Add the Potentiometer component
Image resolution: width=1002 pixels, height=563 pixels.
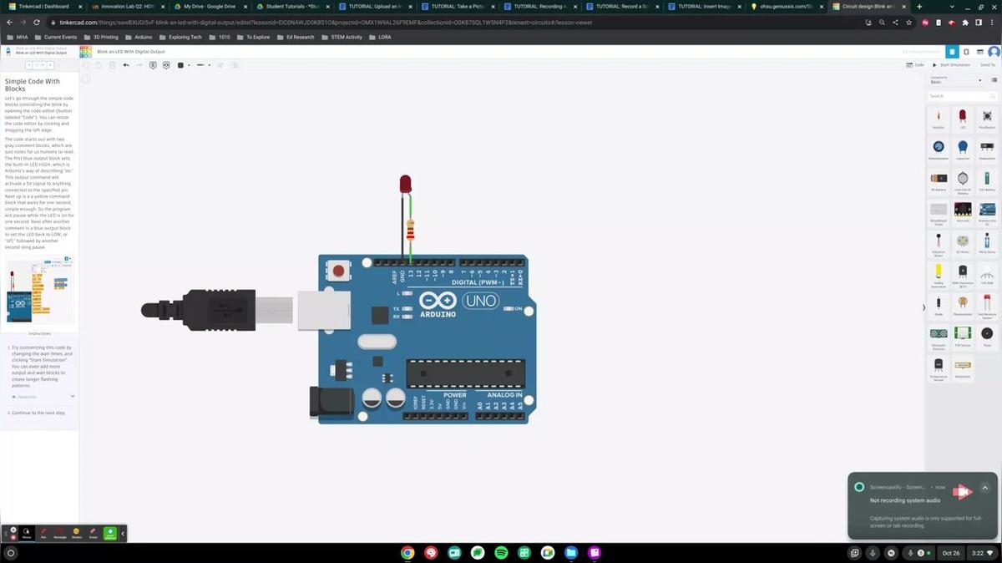[939, 150]
